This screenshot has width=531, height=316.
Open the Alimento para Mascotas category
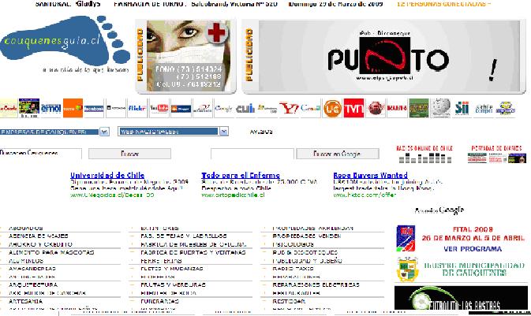[51, 252]
